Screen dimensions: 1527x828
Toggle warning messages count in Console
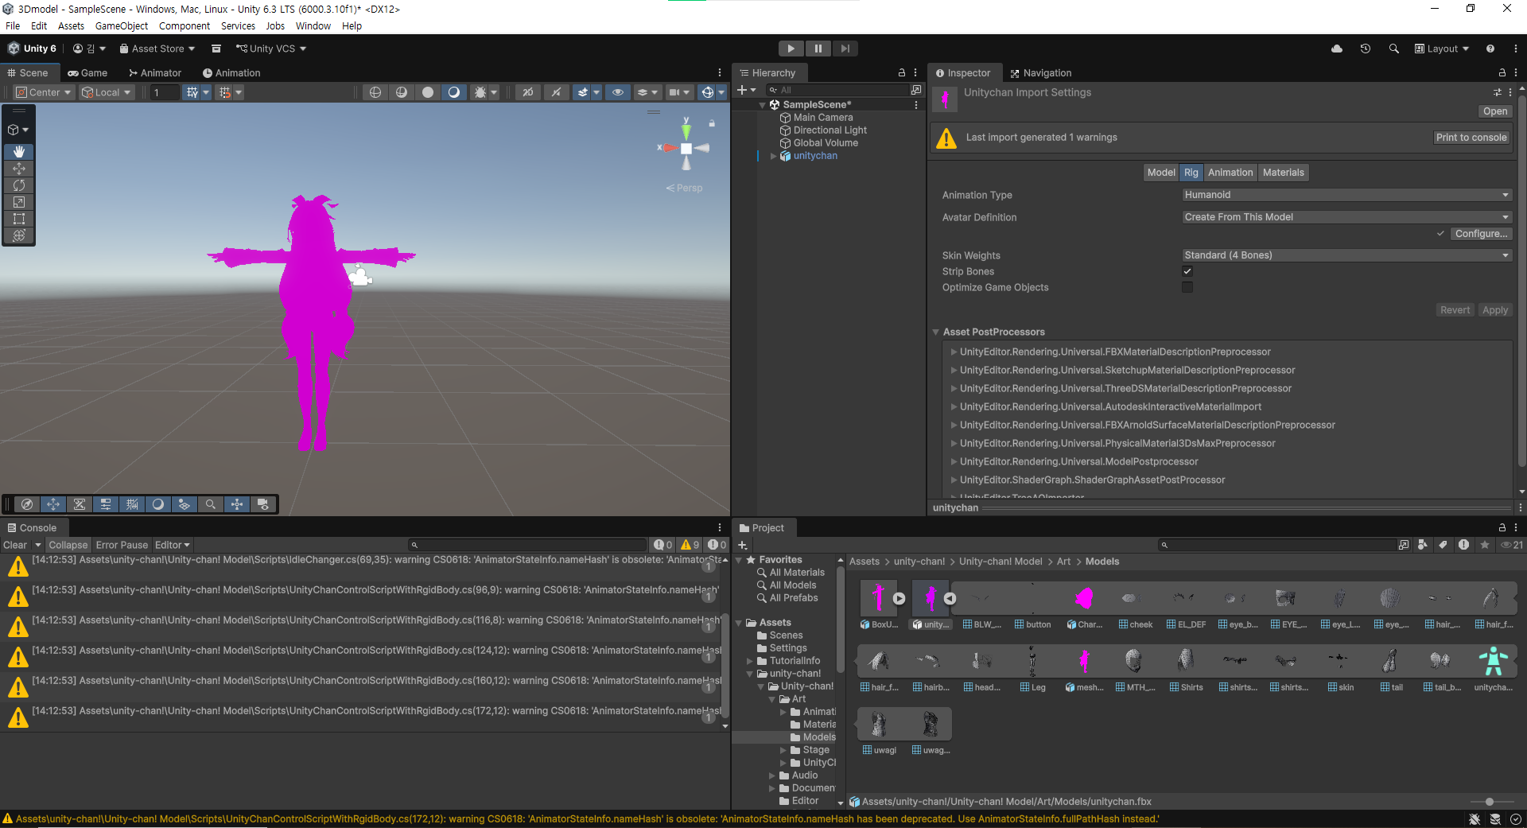[x=690, y=545]
